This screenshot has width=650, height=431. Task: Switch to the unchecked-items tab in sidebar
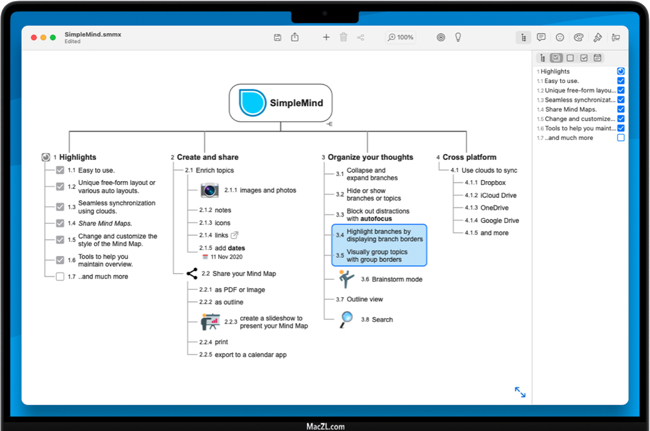(570, 58)
